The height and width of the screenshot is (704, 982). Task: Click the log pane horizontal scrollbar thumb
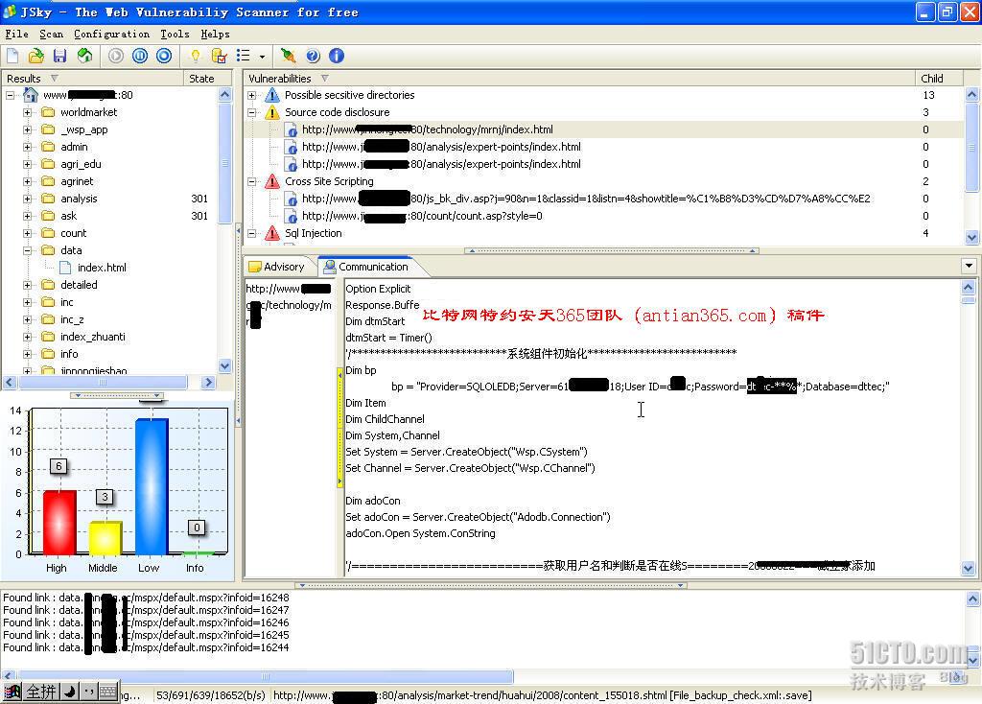coord(265,676)
